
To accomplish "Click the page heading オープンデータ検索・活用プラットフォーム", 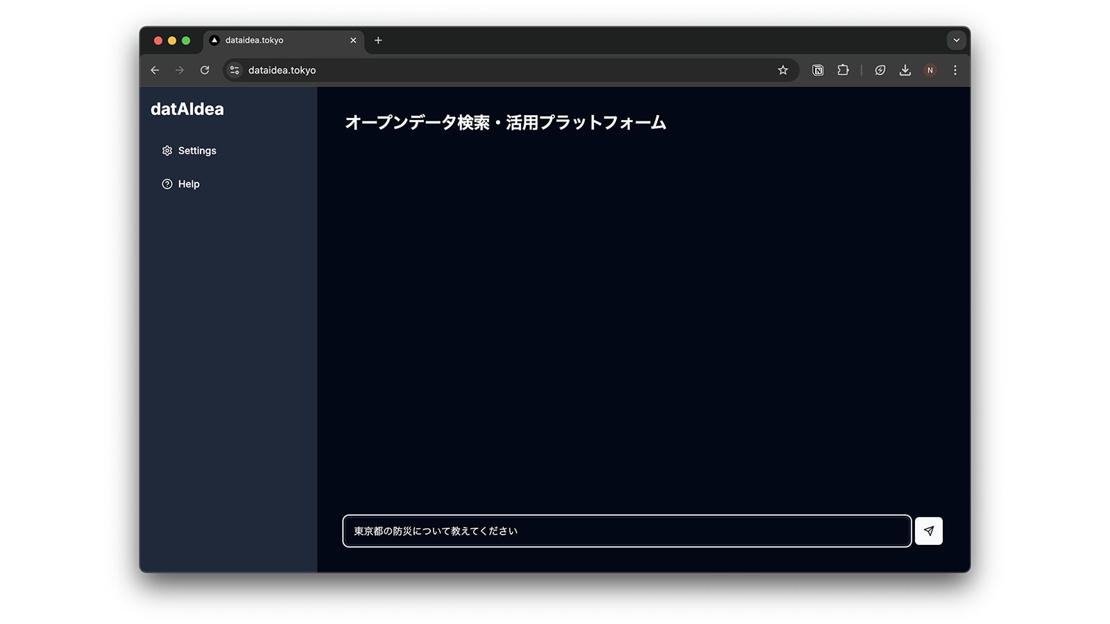I will [505, 123].
